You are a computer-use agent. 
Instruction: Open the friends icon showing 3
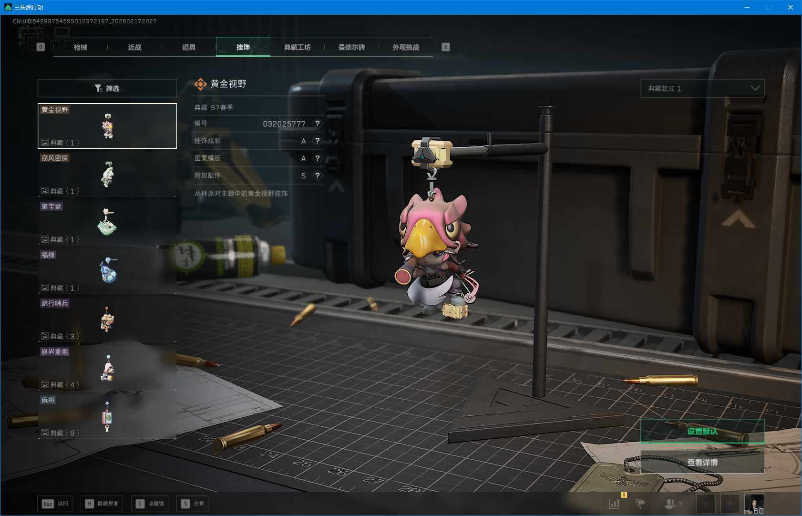(673, 504)
